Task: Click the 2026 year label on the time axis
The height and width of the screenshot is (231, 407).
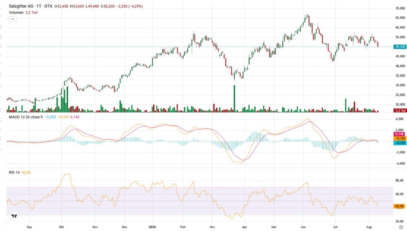Action: (x=152, y=227)
